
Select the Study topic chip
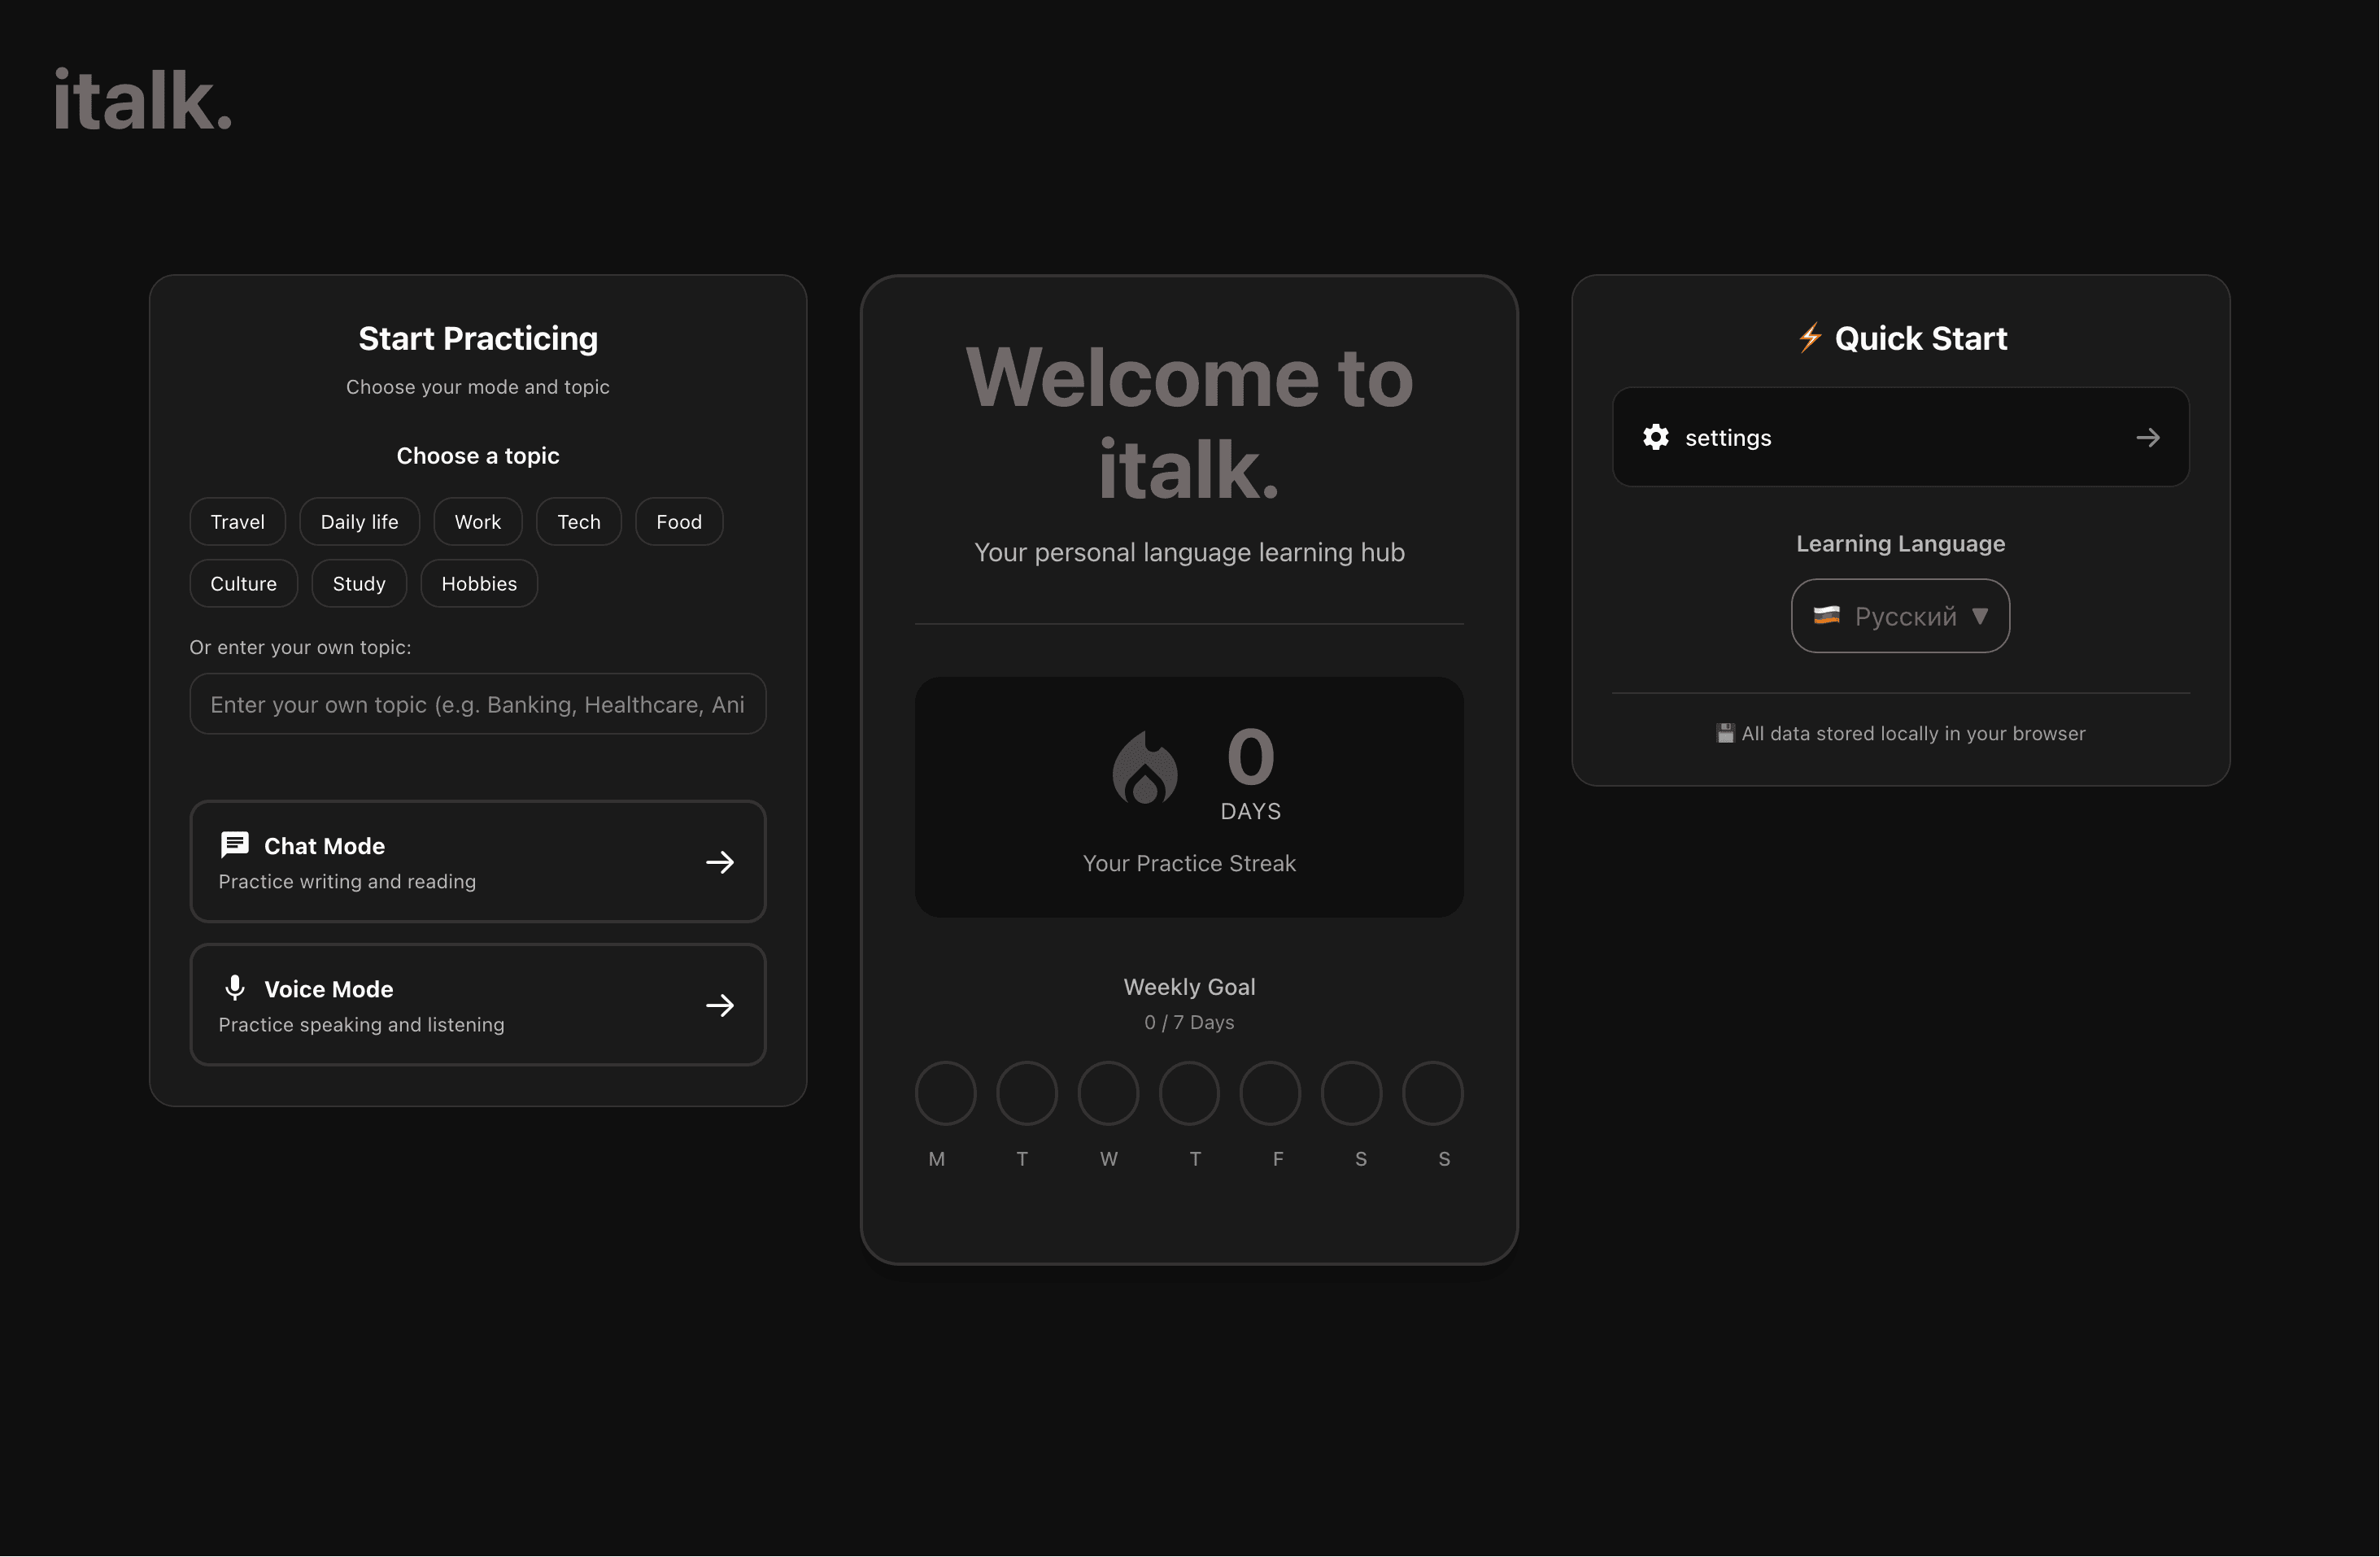[x=359, y=584]
